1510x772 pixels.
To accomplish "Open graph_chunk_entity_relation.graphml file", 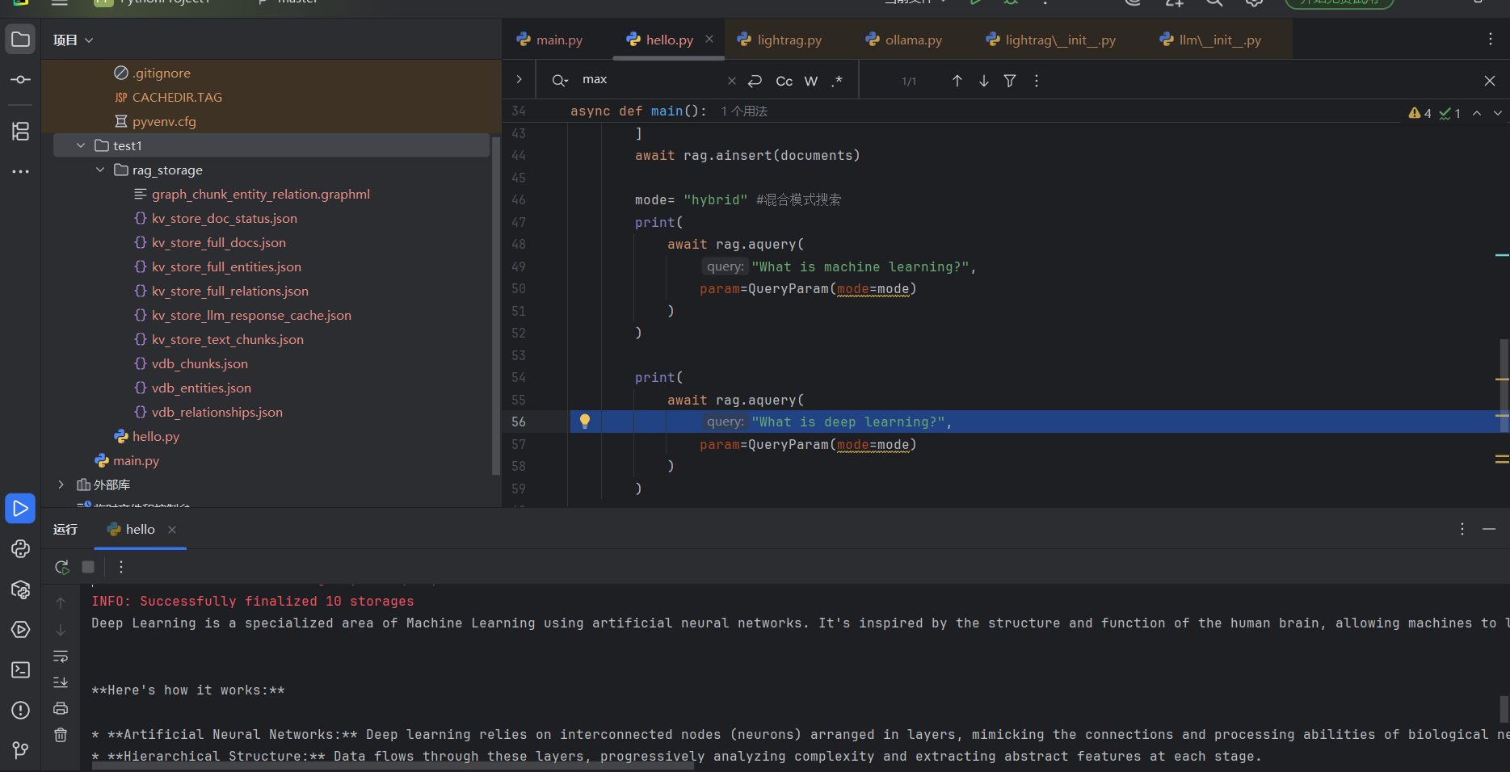I will (251, 194).
